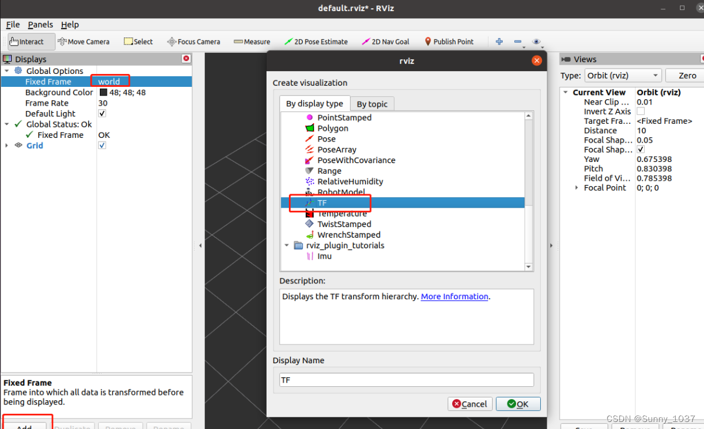Select PoseArray display type
Image resolution: width=704 pixels, height=429 pixels.
[x=336, y=150]
